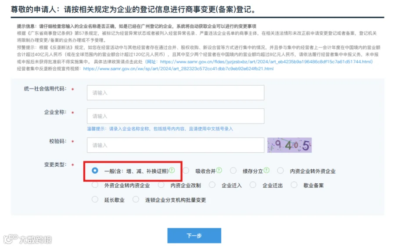This screenshot has height=247, width=395.
Task: Select 连锁企业分支机构批量变更 radio option
Action: (136, 200)
